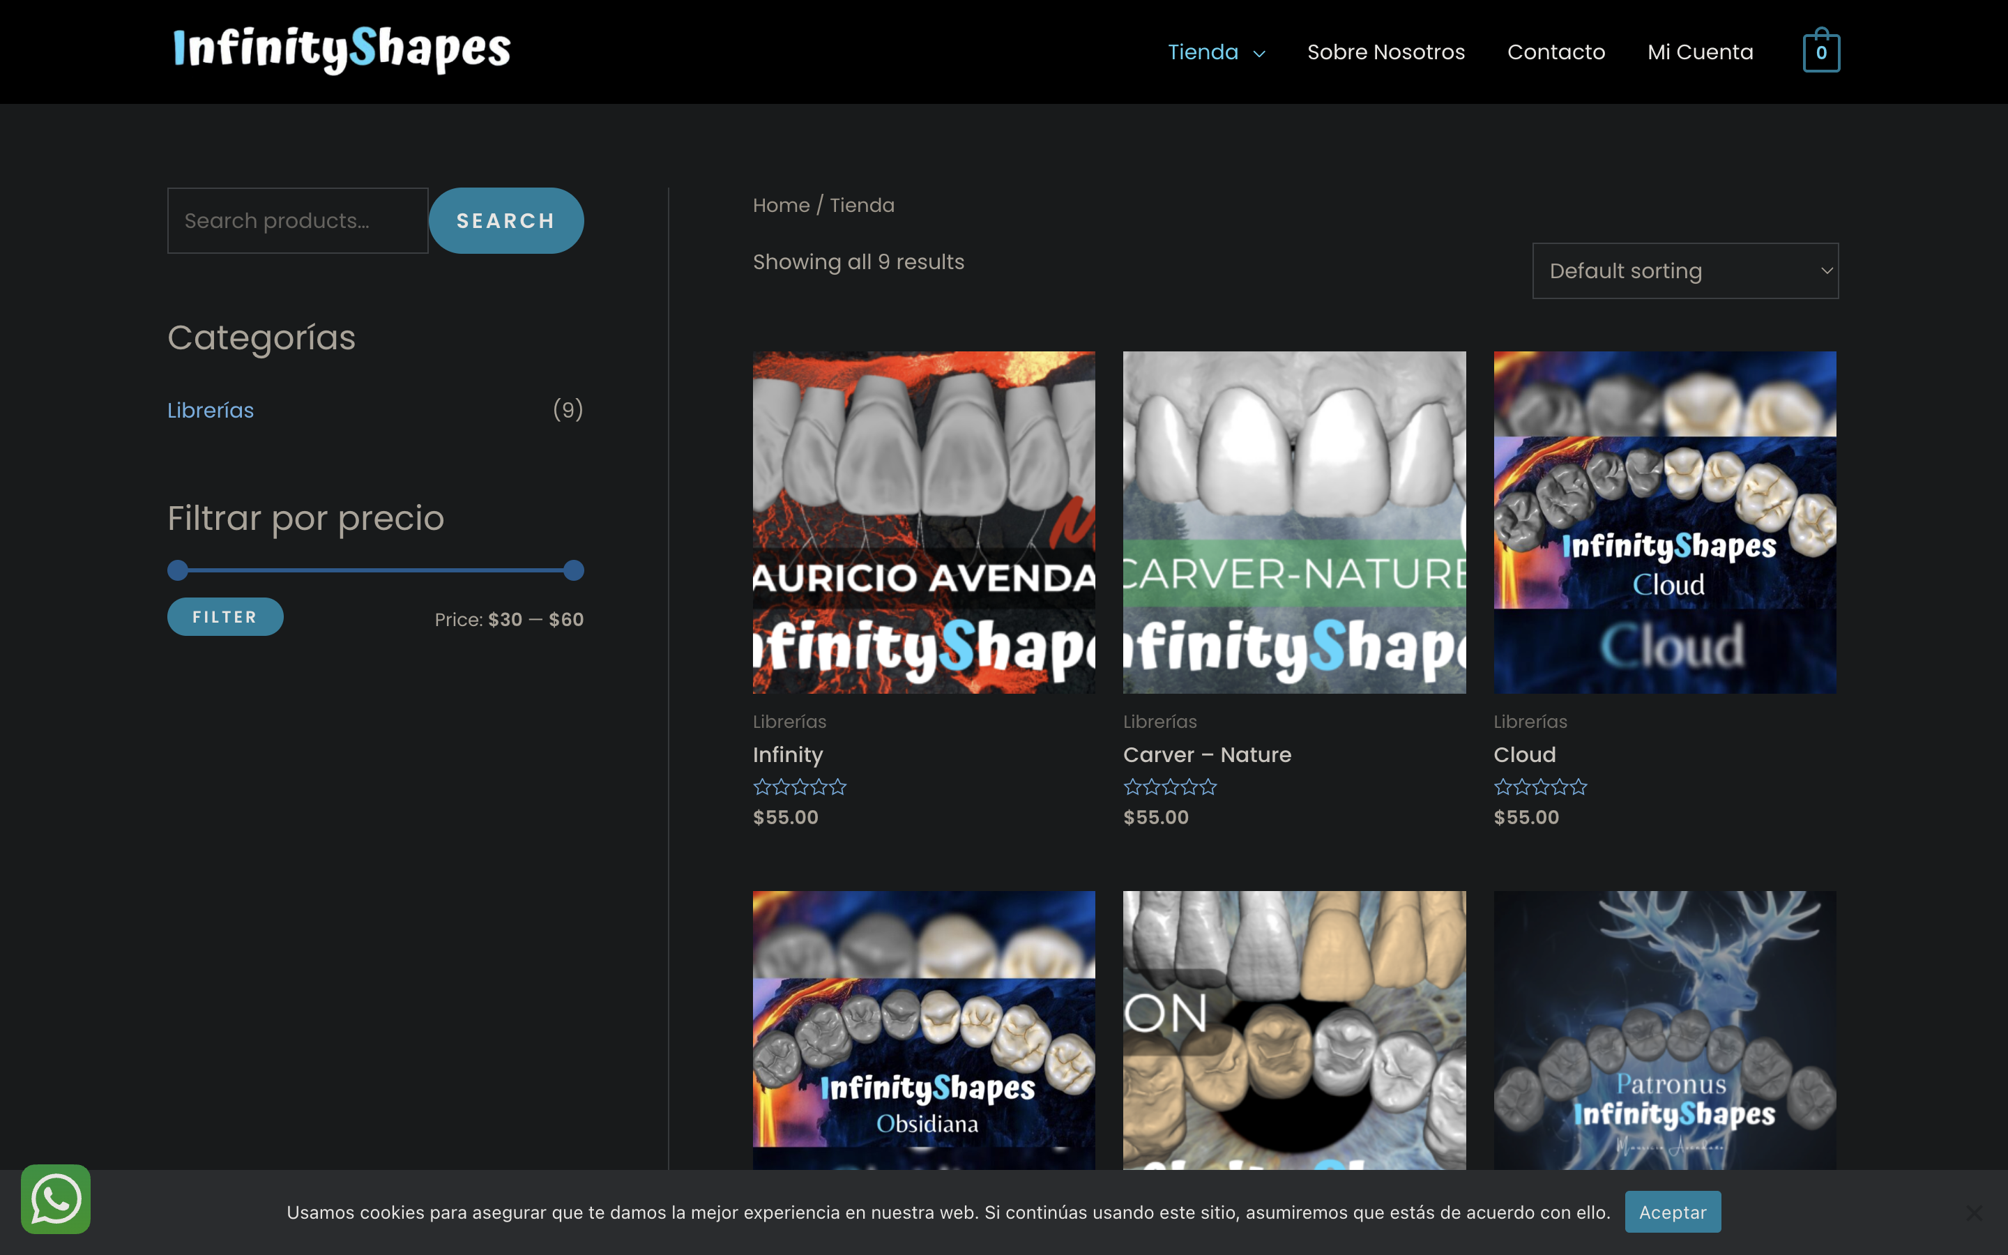
Task: Click the InfinityShapes logo
Action: (341, 50)
